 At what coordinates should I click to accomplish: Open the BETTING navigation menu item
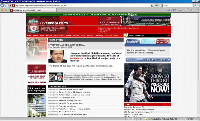(49, 36)
